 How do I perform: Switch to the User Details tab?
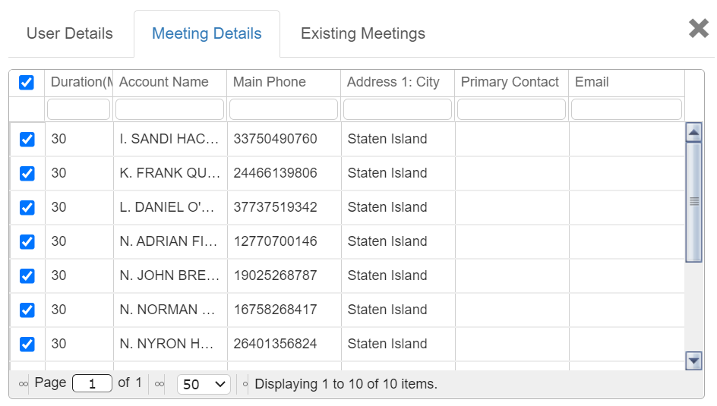(70, 34)
